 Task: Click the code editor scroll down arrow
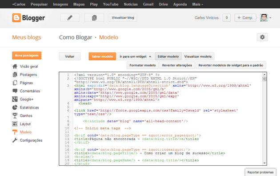[x=264, y=163]
